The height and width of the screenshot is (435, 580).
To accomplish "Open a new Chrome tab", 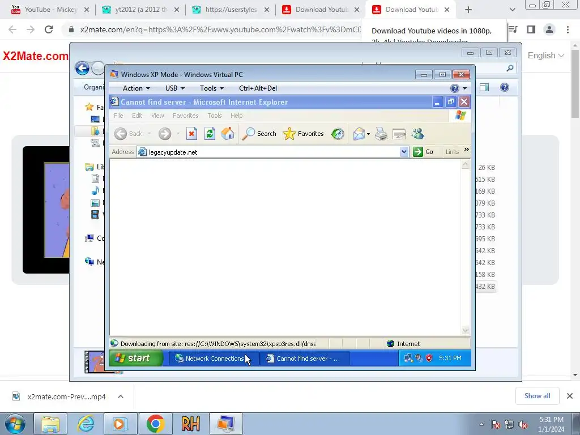I will tap(468, 10).
